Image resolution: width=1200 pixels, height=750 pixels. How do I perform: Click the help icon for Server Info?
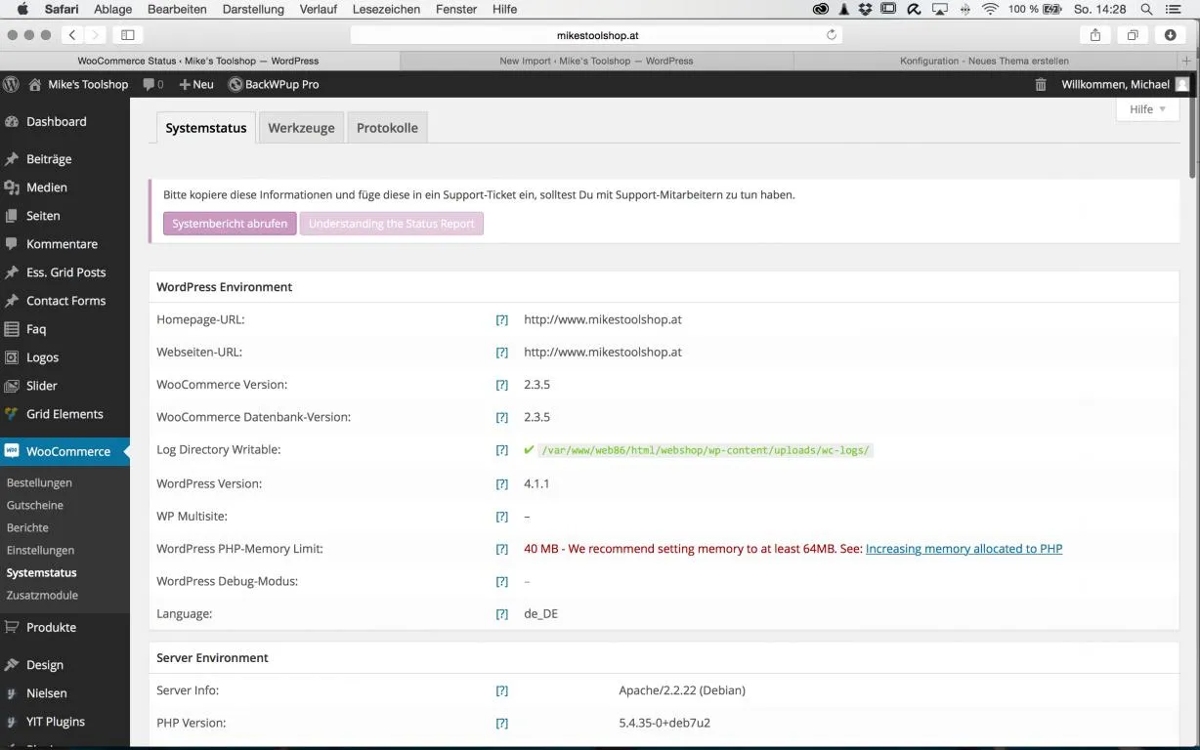501,690
